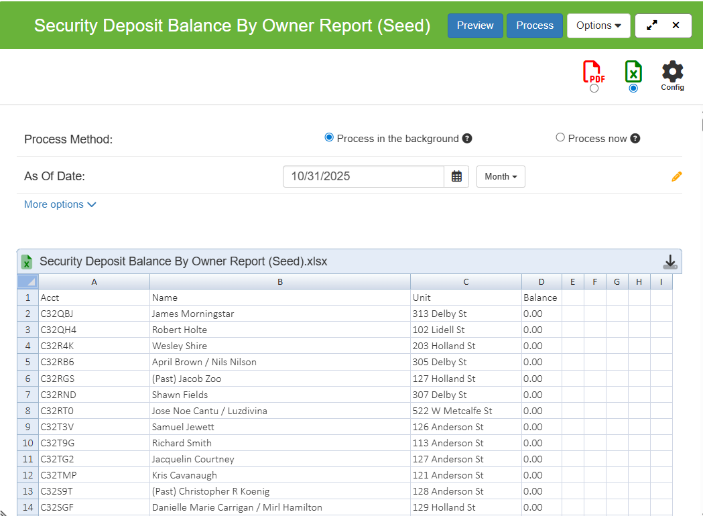Screen dimensions: 703x516
Task: Download the Seed xlsx spreadsheet file
Action: coord(669,262)
